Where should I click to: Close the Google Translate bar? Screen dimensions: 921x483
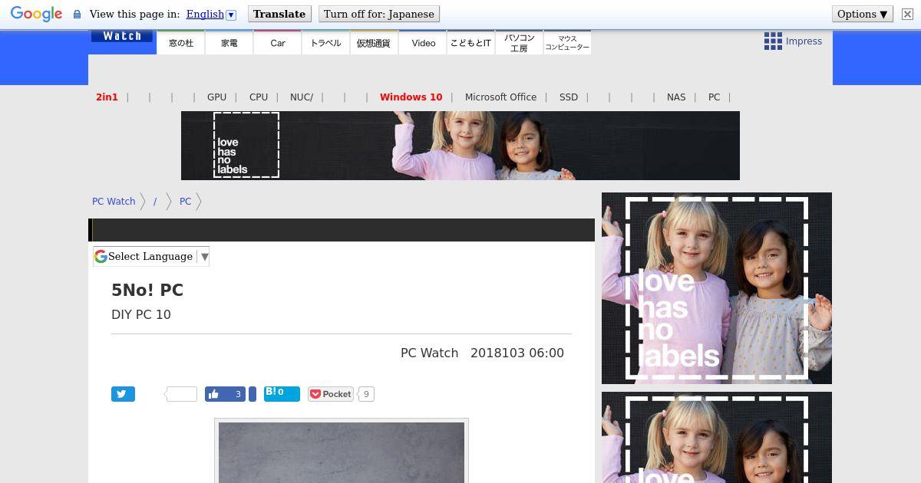pyautogui.click(x=907, y=14)
